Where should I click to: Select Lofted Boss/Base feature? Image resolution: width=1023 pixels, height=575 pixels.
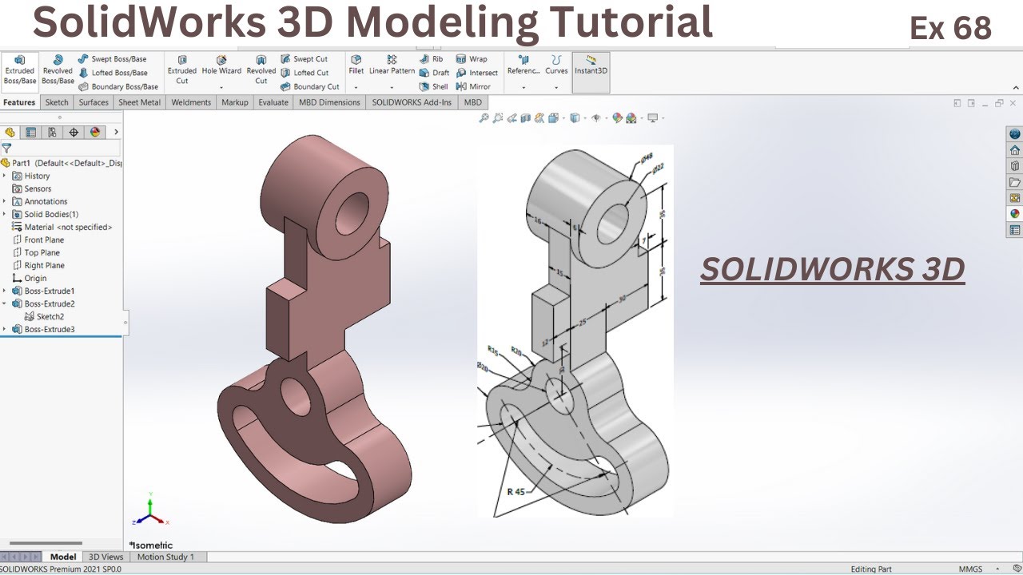point(113,73)
